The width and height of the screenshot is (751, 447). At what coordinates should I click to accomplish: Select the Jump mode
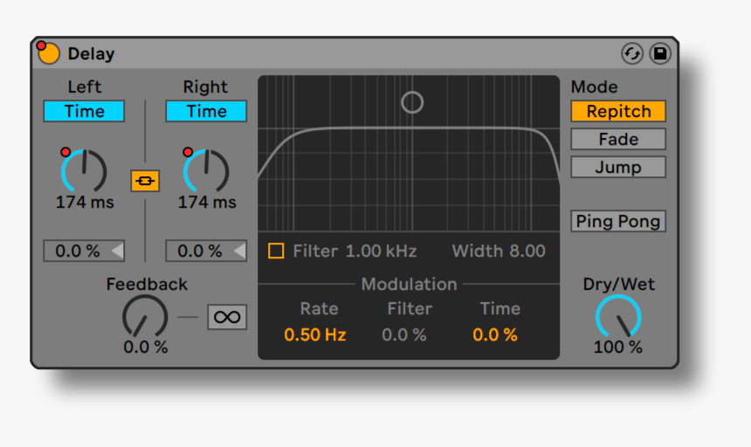coord(618,167)
